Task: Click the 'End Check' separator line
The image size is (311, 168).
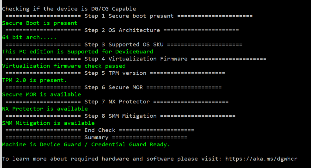Action: [100, 130]
